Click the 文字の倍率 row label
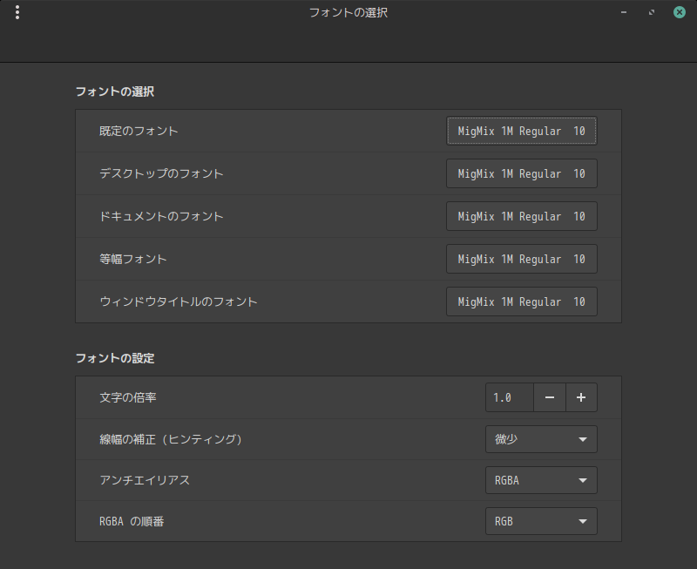 pos(129,398)
